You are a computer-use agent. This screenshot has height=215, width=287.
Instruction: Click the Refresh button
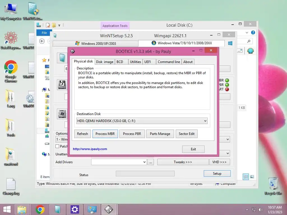click(83, 134)
